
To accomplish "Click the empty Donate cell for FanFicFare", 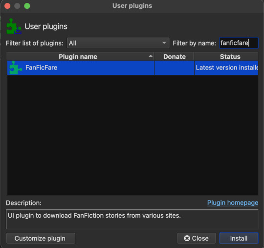I will coord(174,68).
